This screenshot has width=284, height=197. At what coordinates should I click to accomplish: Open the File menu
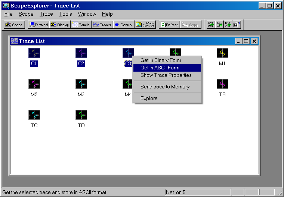click(x=9, y=14)
